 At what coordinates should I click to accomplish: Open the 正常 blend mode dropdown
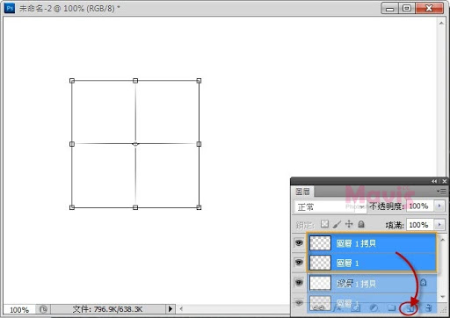point(330,207)
